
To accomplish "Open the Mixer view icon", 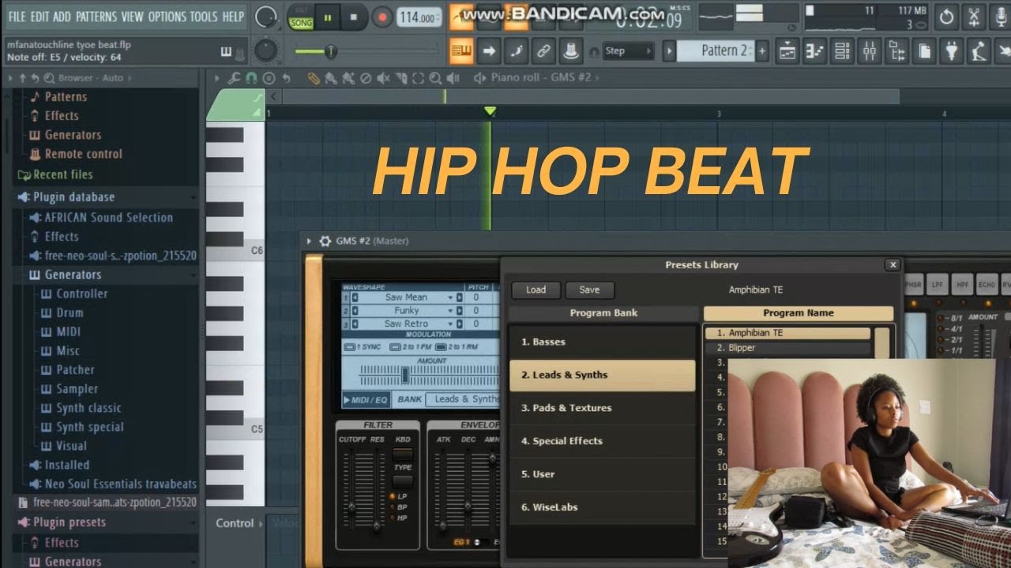I will pyautogui.click(x=870, y=51).
